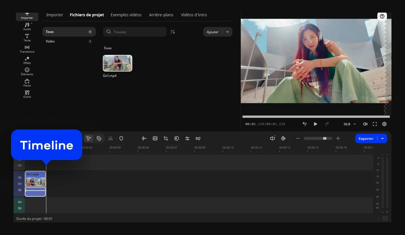Open the Effets panel
This screenshot has height=235, width=405.
click(27, 60)
